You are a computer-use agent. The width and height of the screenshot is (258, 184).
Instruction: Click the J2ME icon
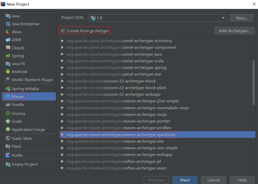pos(8,40)
